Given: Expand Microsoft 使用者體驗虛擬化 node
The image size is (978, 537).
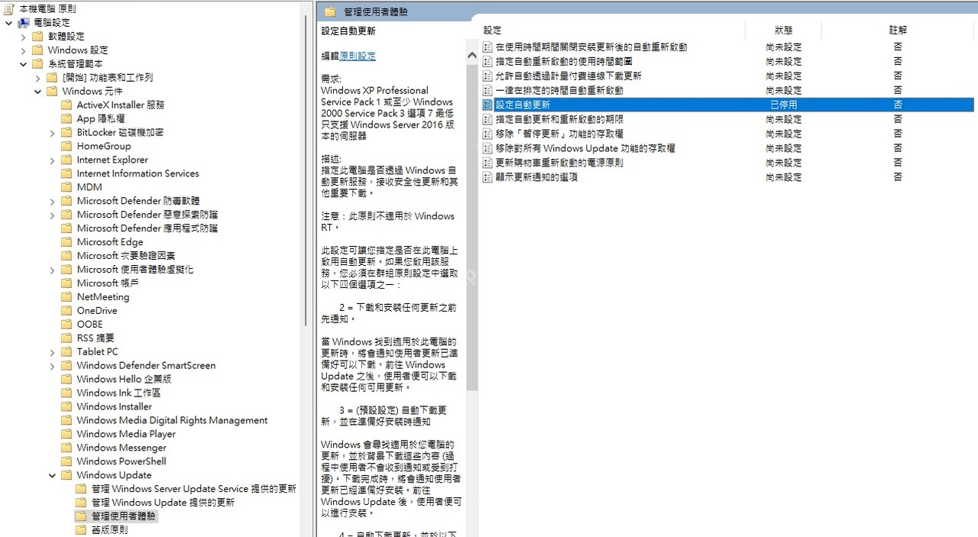Looking at the screenshot, I should click(52, 270).
